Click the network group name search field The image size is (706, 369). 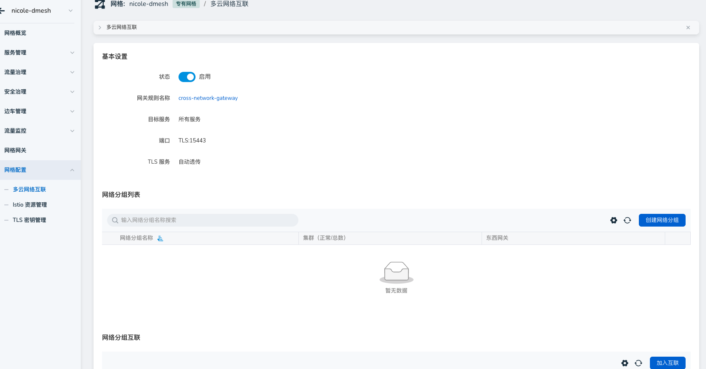pos(203,220)
